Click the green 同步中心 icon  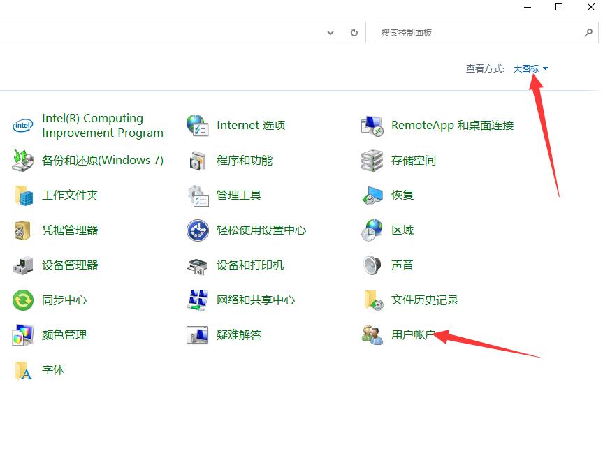pos(23,300)
